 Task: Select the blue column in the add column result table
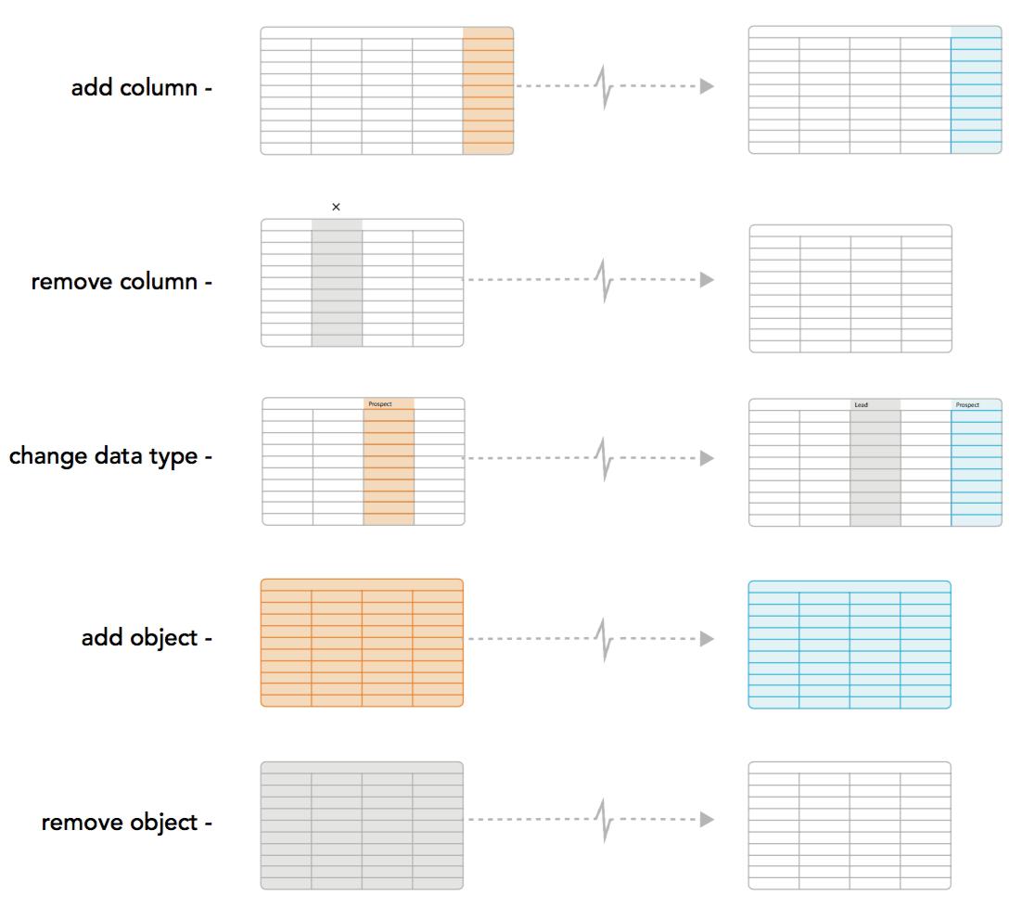tap(976, 91)
